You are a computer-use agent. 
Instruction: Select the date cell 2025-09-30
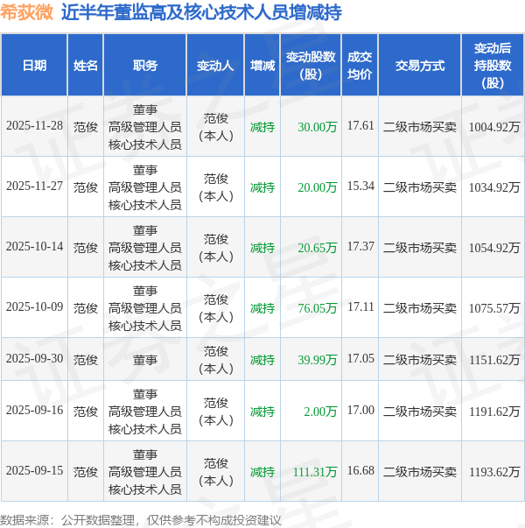[x=34, y=359]
